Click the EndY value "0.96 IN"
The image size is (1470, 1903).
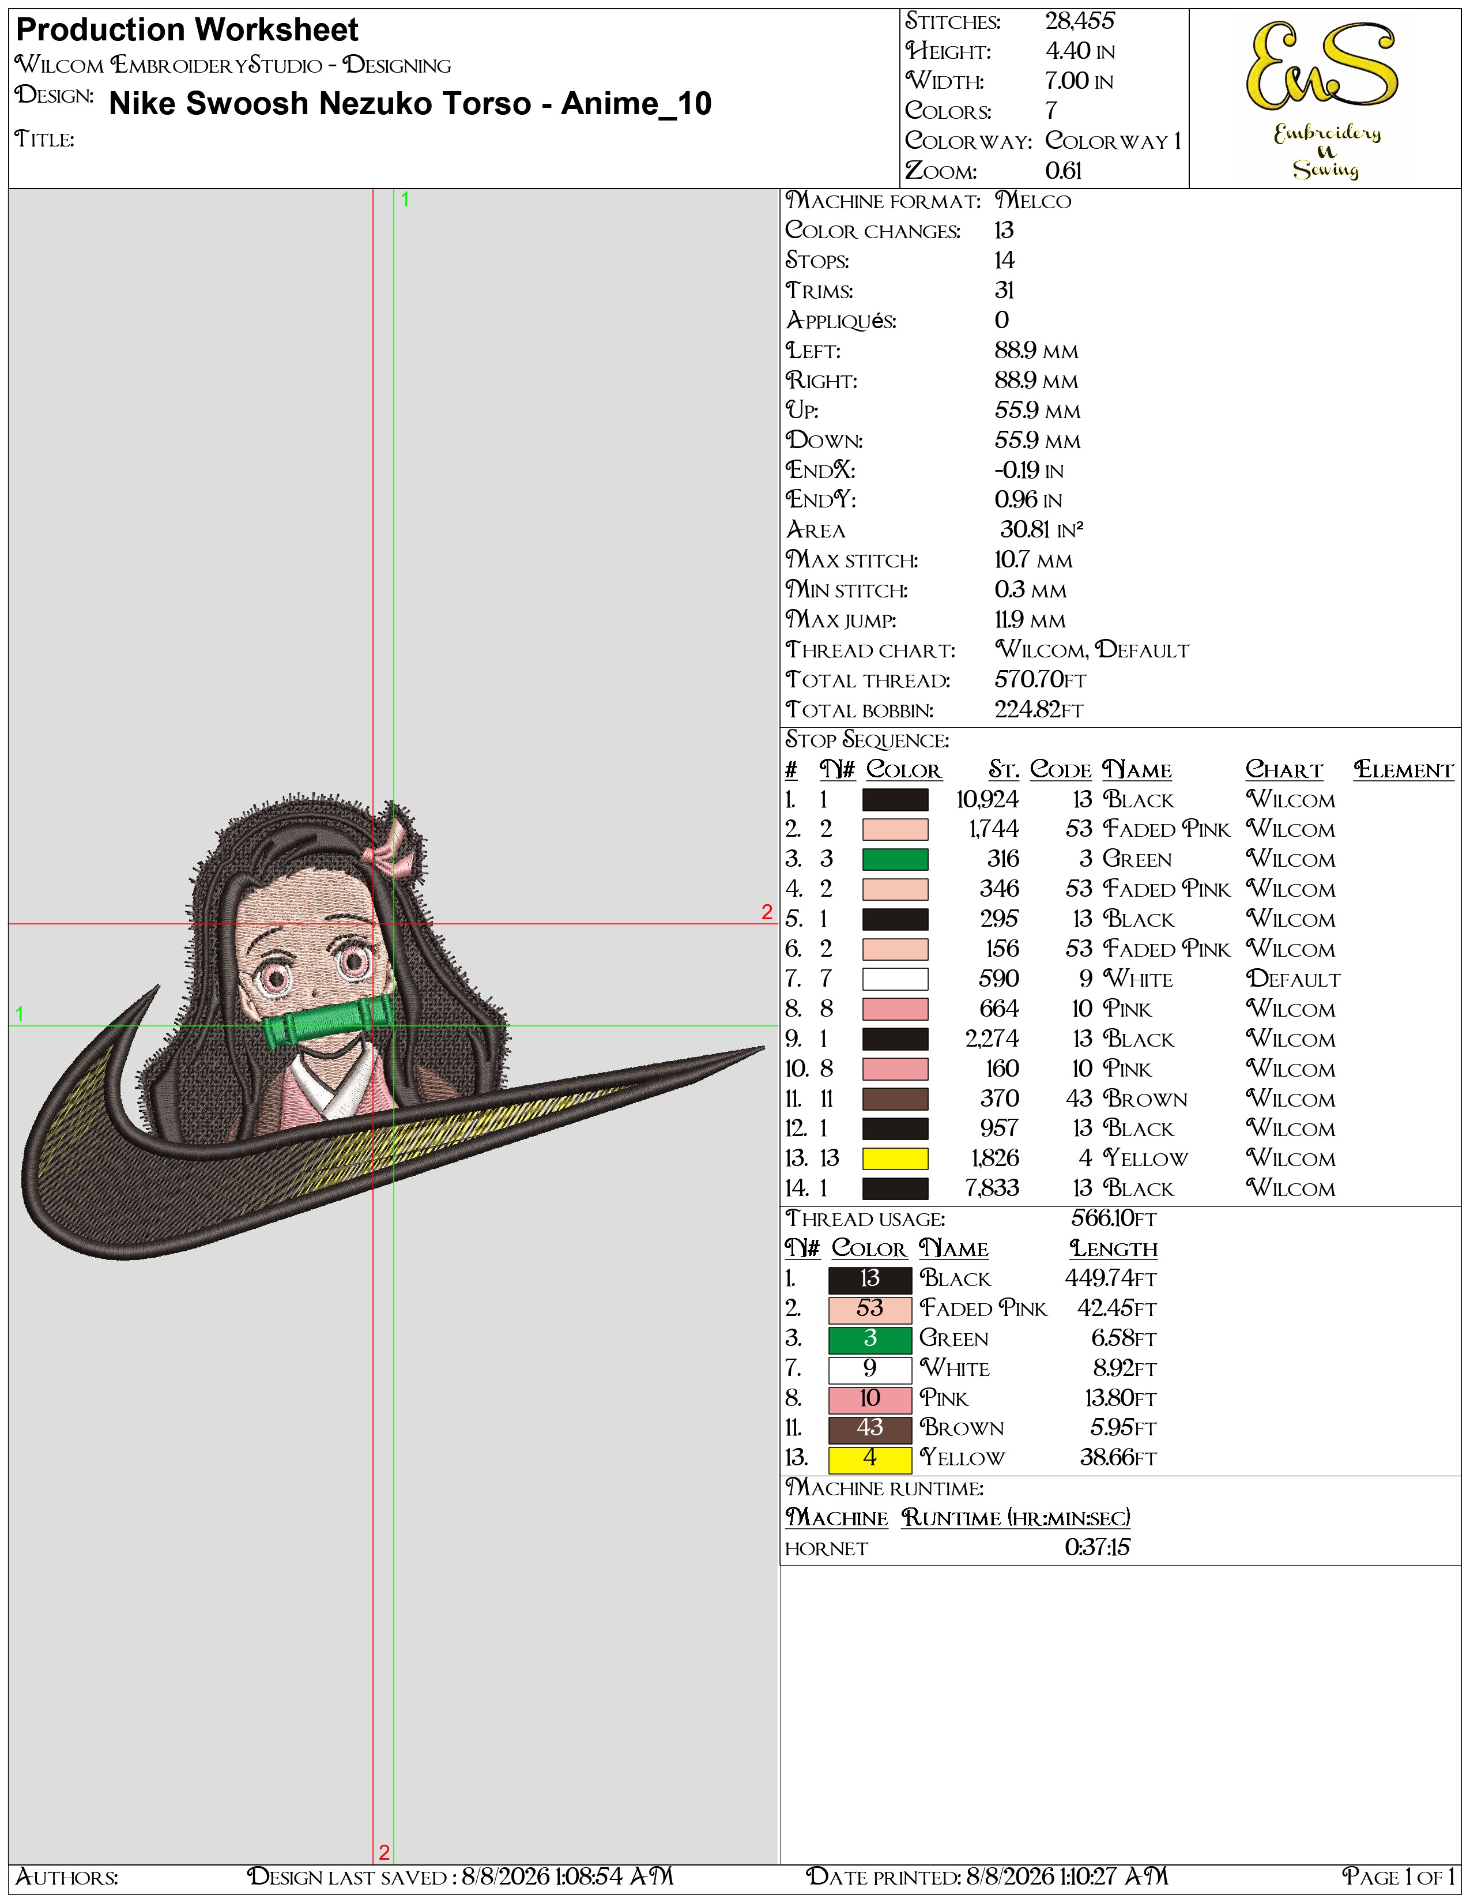tap(1028, 500)
